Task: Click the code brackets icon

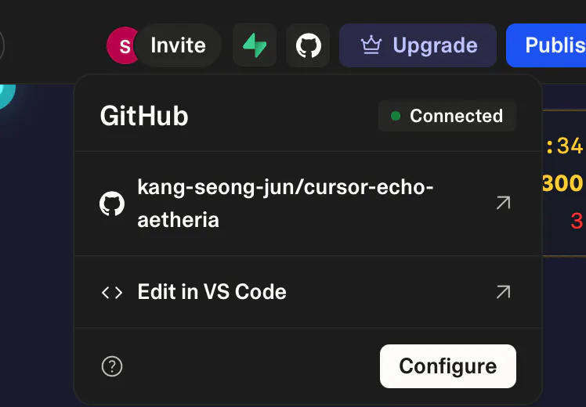Action: click(x=112, y=293)
